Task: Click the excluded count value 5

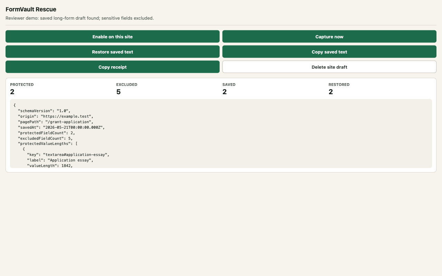Action: (x=118, y=92)
